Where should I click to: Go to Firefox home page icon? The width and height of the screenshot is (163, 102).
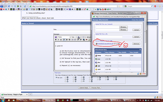[x=15, y=6]
